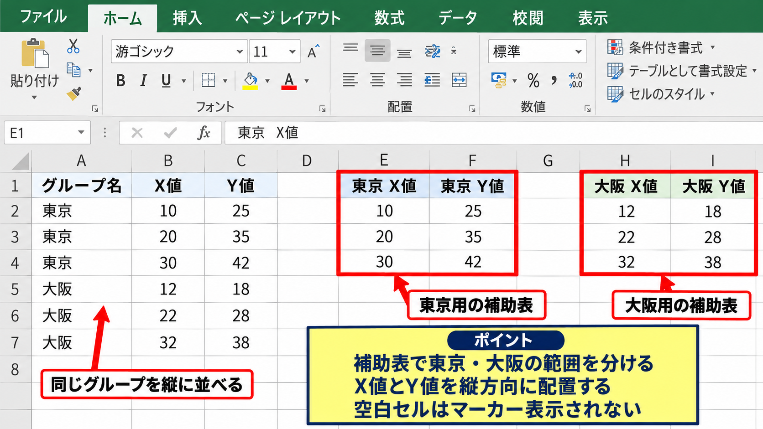
Task: Toggle Middle Align vertical alignment
Action: coord(377,51)
